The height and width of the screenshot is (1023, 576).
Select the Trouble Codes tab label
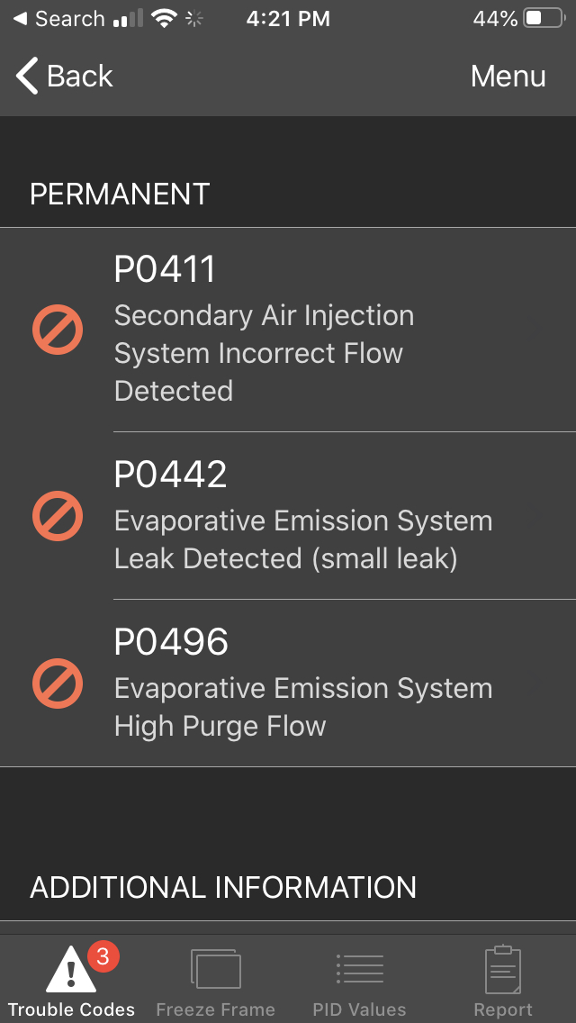tap(71, 1009)
